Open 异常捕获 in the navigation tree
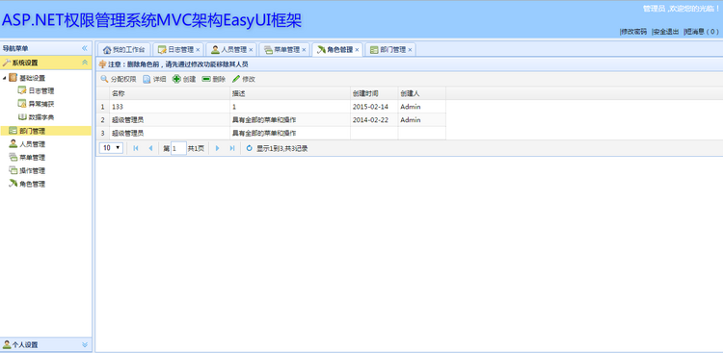The image size is (723, 353). coord(41,104)
